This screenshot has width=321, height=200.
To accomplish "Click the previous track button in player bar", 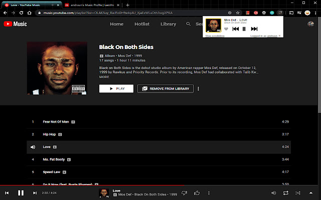I will (x=7, y=193).
